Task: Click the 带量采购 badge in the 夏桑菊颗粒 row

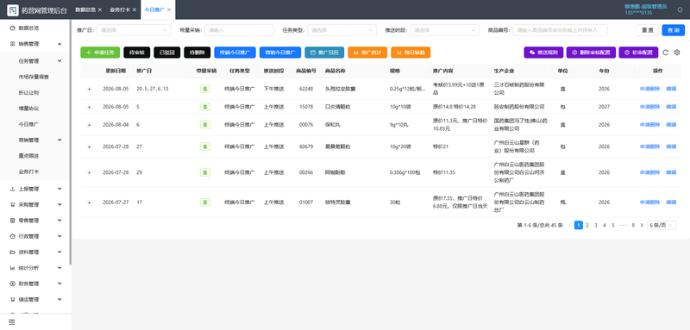Action: [205, 146]
